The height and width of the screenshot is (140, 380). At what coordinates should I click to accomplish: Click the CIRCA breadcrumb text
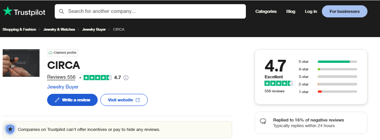click(x=119, y=30)
